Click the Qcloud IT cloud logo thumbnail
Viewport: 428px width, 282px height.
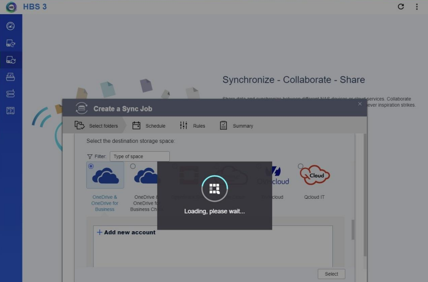pyautogui.click(x=315, y=176)
